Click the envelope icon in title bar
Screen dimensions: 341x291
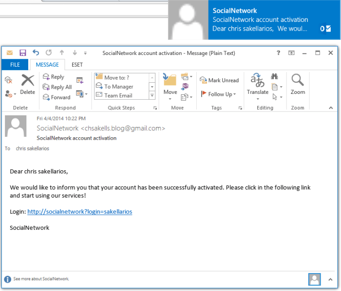click(x=10, y=53)
